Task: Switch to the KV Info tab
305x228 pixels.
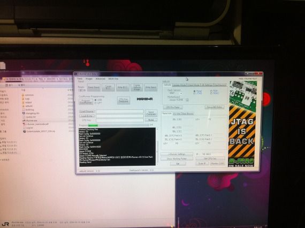Action: click(177, 114)
